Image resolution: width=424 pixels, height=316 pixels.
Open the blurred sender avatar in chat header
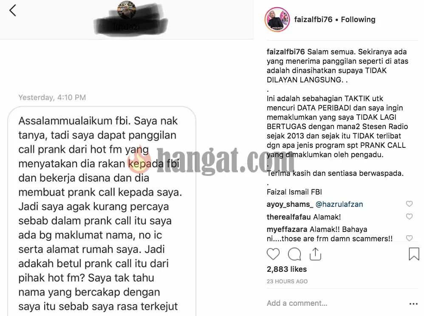click(x=127, y=10)
